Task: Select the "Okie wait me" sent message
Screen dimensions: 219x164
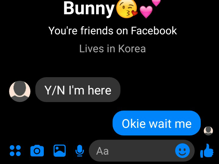Action: (157, 123)
